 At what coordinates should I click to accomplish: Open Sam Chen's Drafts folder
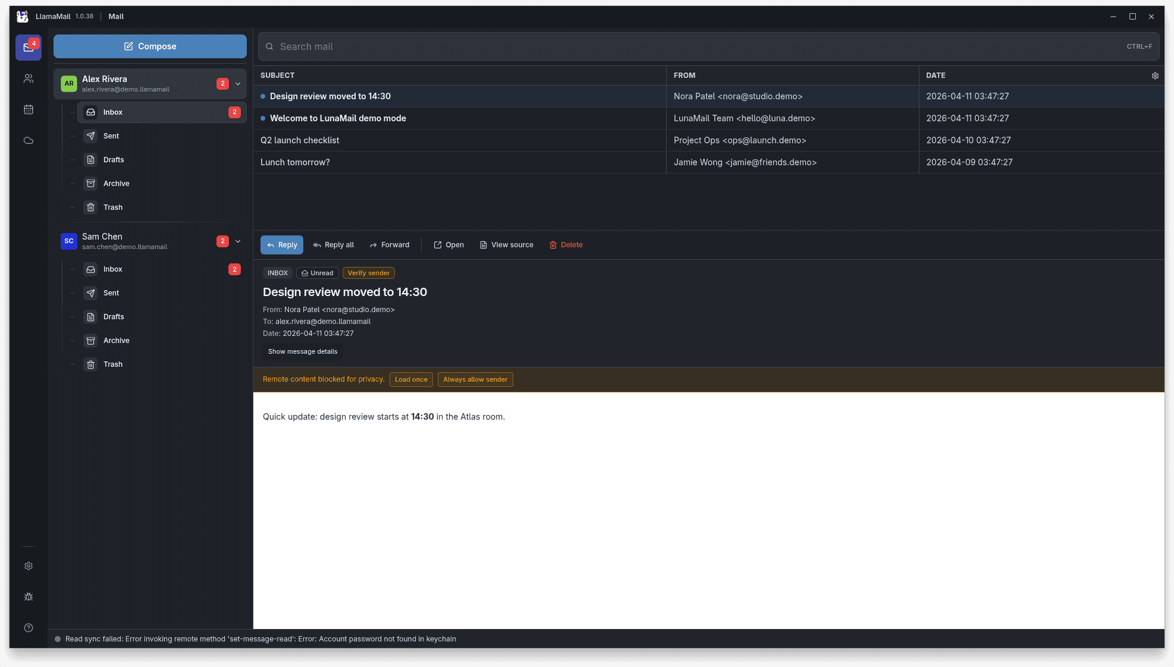click(x=114, y=316)
